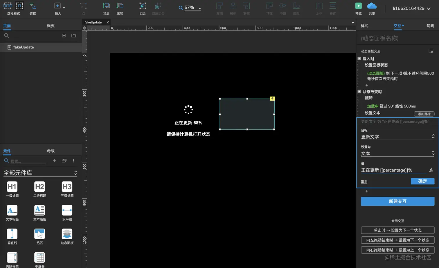Viewport: 439px width, 268px height.
Task: Open widget library more options menu
Action: click(73, 161)
